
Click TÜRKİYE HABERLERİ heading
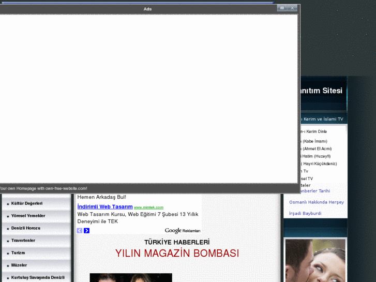click(x=177, y=242)
